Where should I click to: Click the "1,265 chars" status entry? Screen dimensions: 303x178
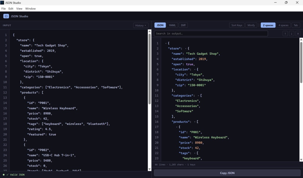tap(176, 165)
